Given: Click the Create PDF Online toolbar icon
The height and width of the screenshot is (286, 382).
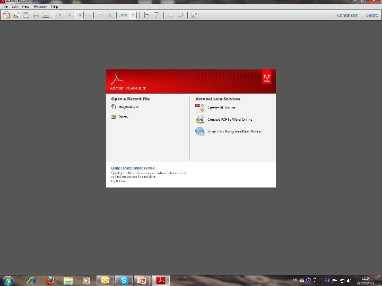Looking at the screenshot, I should (x=6, y=15).
